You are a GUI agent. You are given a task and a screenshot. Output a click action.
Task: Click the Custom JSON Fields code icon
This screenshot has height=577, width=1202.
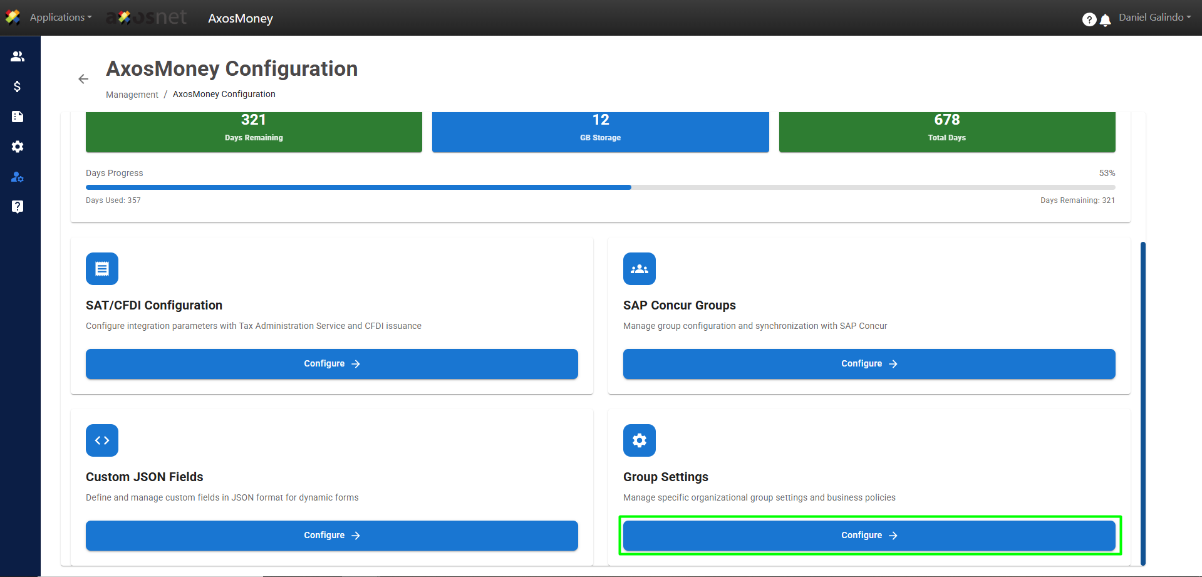102,440
